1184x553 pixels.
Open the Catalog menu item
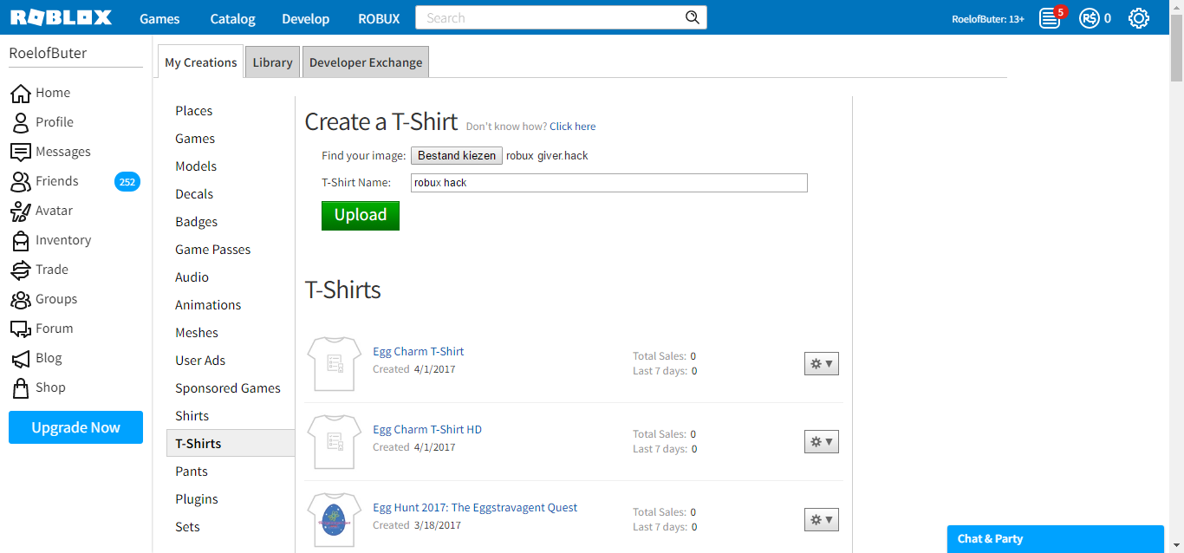coord(232,18)
